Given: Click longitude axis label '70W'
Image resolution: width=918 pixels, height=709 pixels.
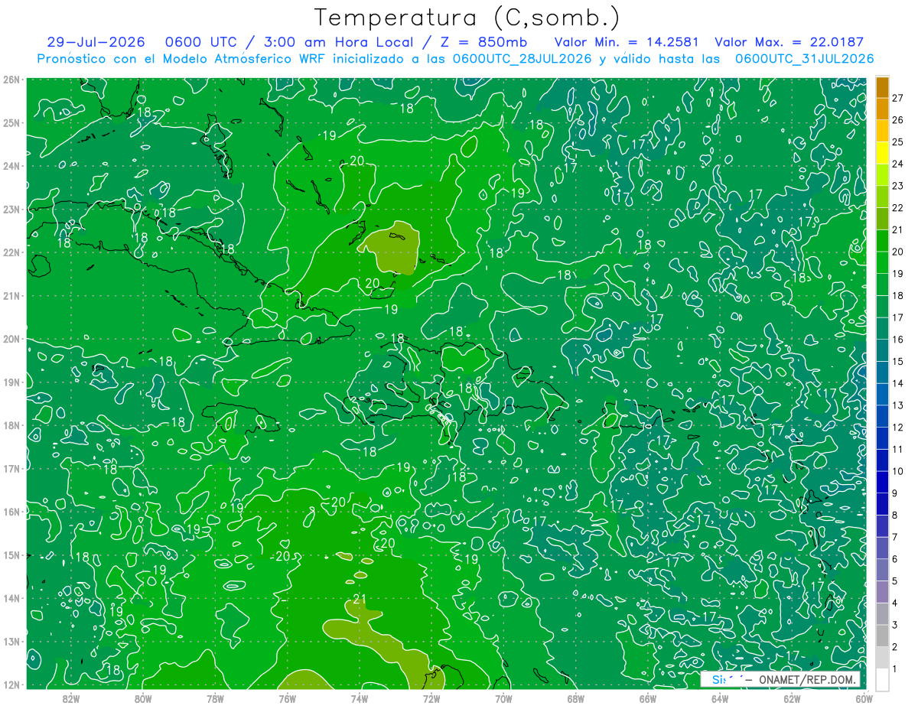Looking at the screenshot, I should [503, 698].
